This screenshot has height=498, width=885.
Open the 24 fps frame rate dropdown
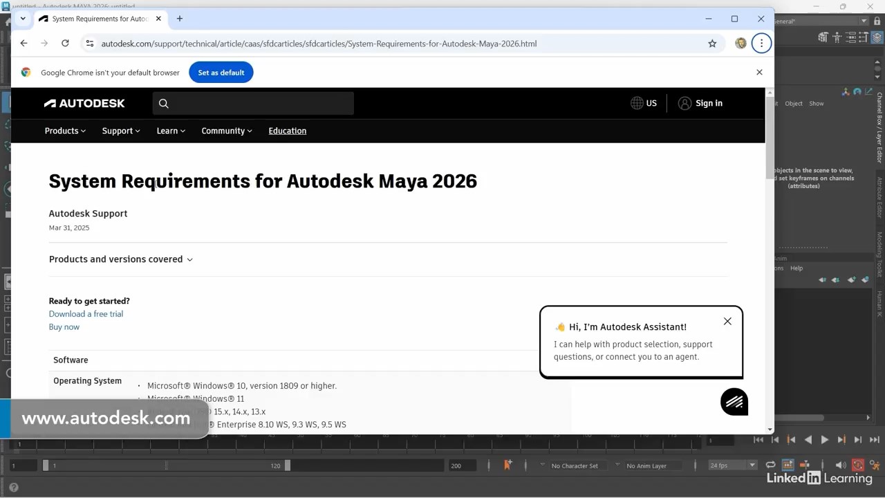pyautogui.click(x=733, y=465)
